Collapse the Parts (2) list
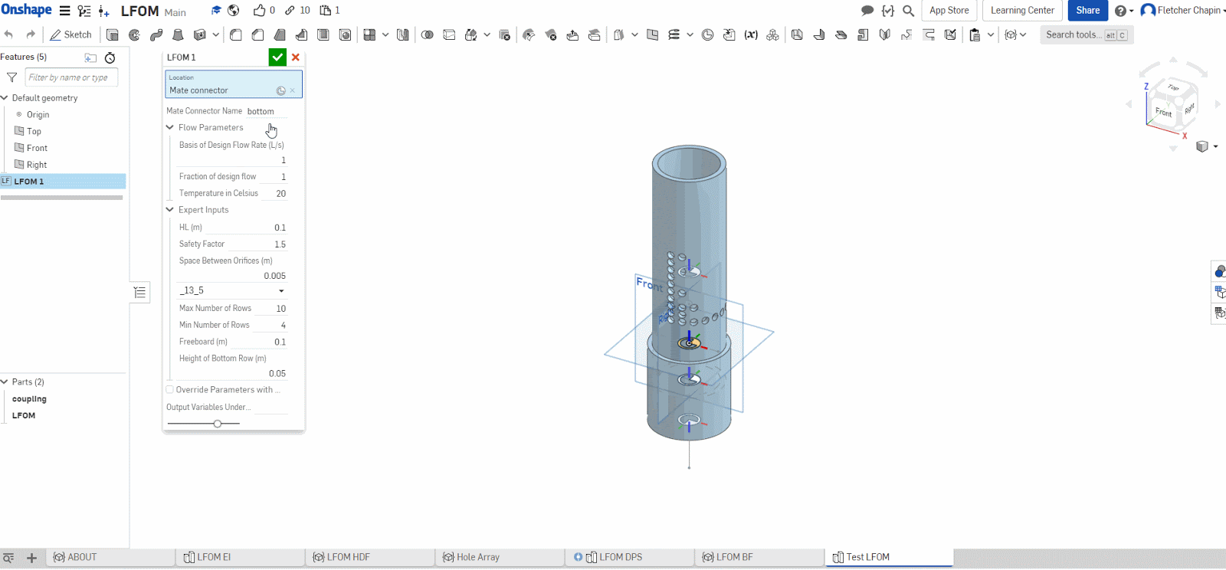 click(x=5, y=382)
